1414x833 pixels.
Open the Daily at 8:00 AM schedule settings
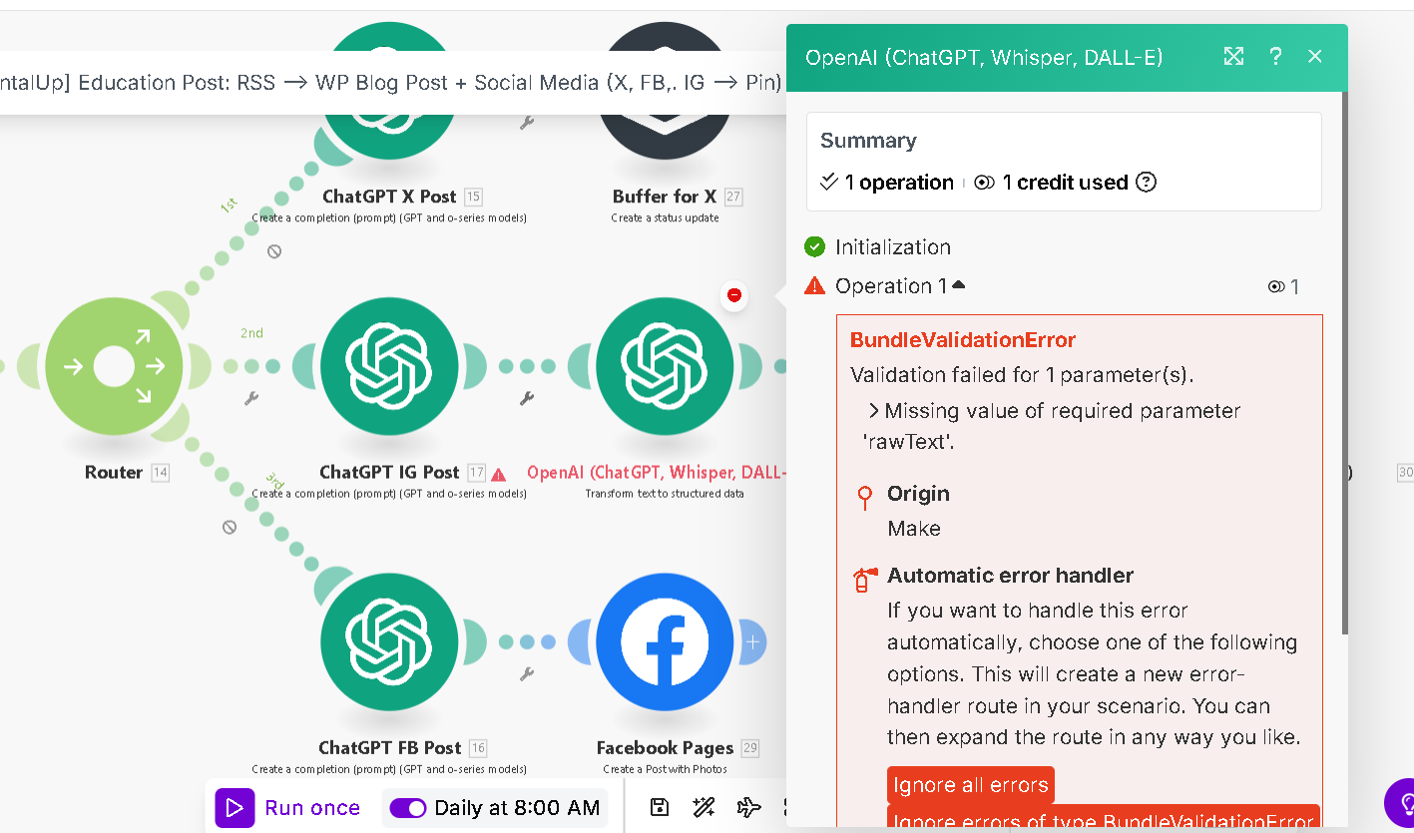point(517,808)
